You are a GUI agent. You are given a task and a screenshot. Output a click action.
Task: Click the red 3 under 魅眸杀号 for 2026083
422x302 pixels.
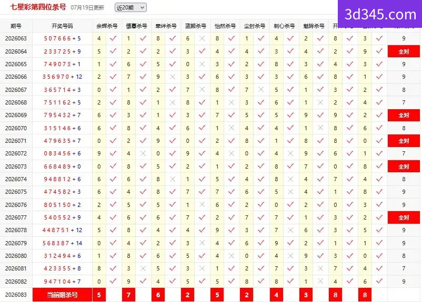pyautogui.click(x=306, y=295)
